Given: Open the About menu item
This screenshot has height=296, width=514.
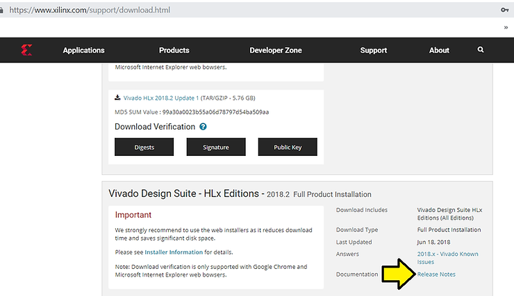Looking at the screenshot, I should (x=439, y=50).
